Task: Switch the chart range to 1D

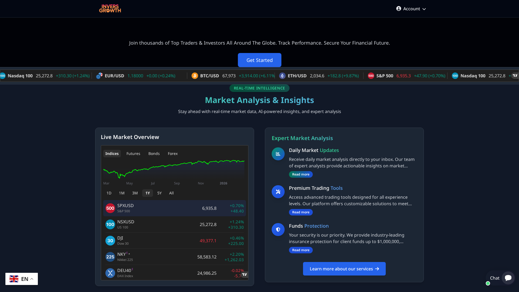Action: coord(109,193)
